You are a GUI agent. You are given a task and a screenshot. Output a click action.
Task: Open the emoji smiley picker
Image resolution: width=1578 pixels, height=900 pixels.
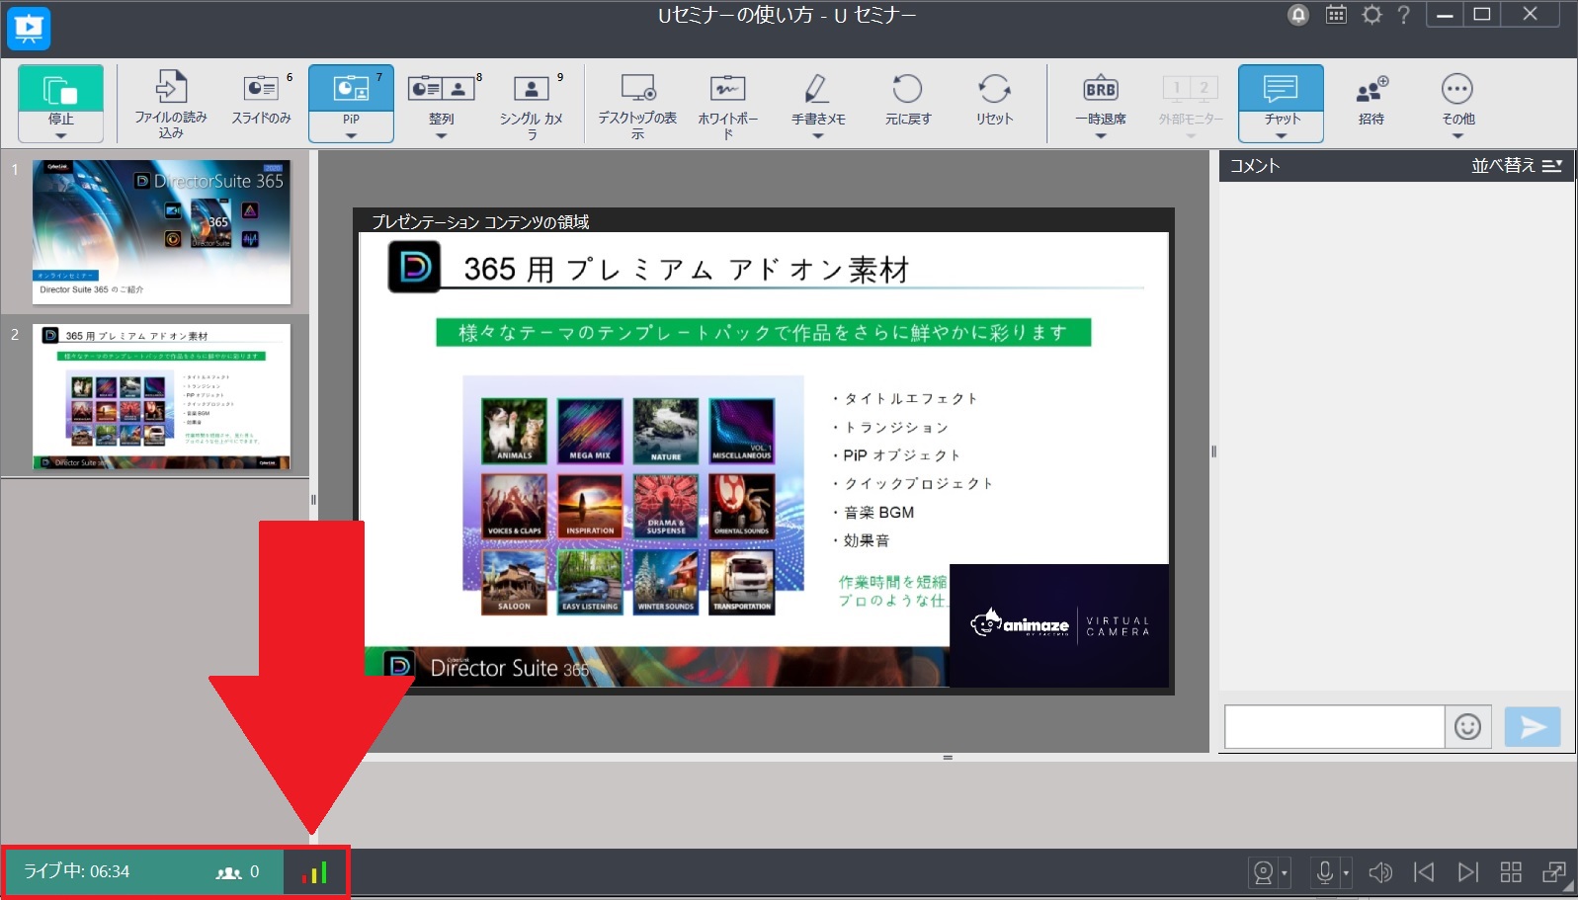point(1468,727)
